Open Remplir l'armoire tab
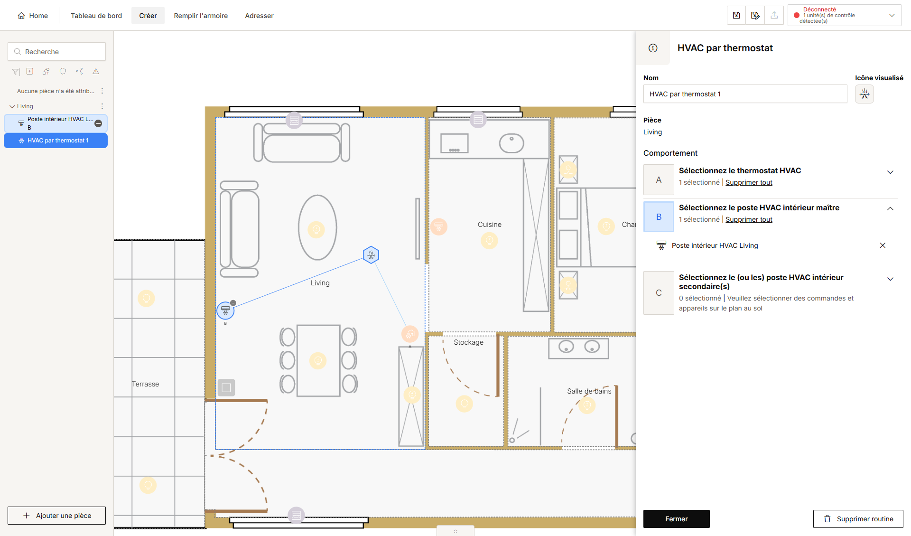 201,16
